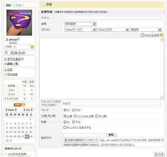The width and height of the screenshot is (167, 157).
Task: Select the private (非公開) radio button
Action: point(97,116)
